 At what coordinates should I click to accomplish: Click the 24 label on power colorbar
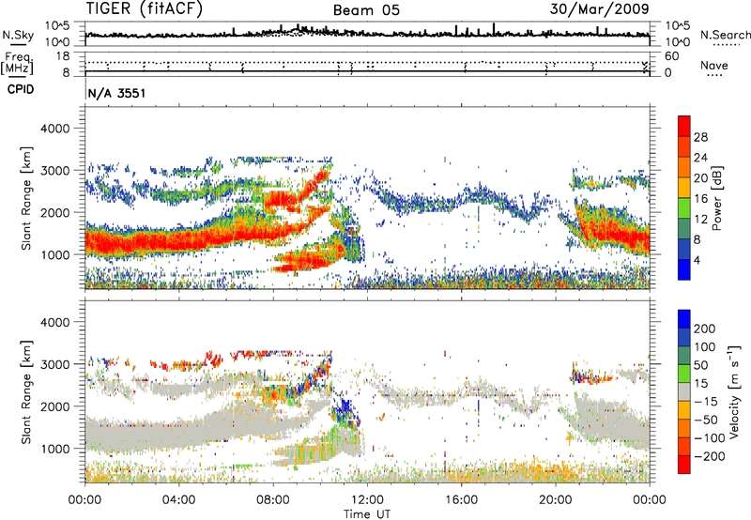click(700, 158)
